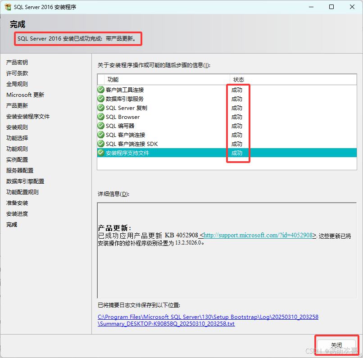The height and width of the screenshot is (358, 363).
Task: Open the support.microsoft.com KB 4052908 link
Action: tap(258, 236)
